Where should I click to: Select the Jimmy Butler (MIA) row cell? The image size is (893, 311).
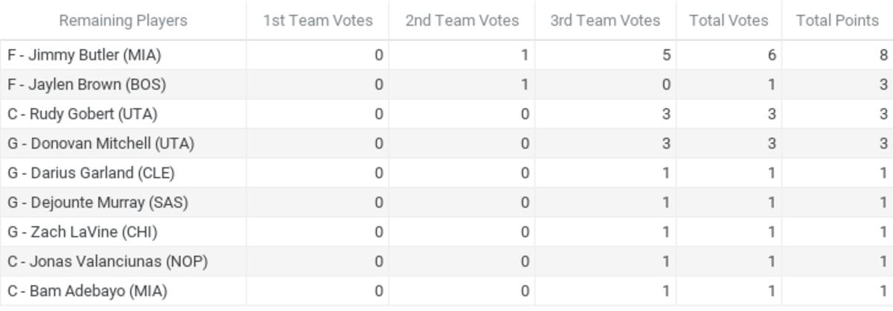tap(84, 55)
